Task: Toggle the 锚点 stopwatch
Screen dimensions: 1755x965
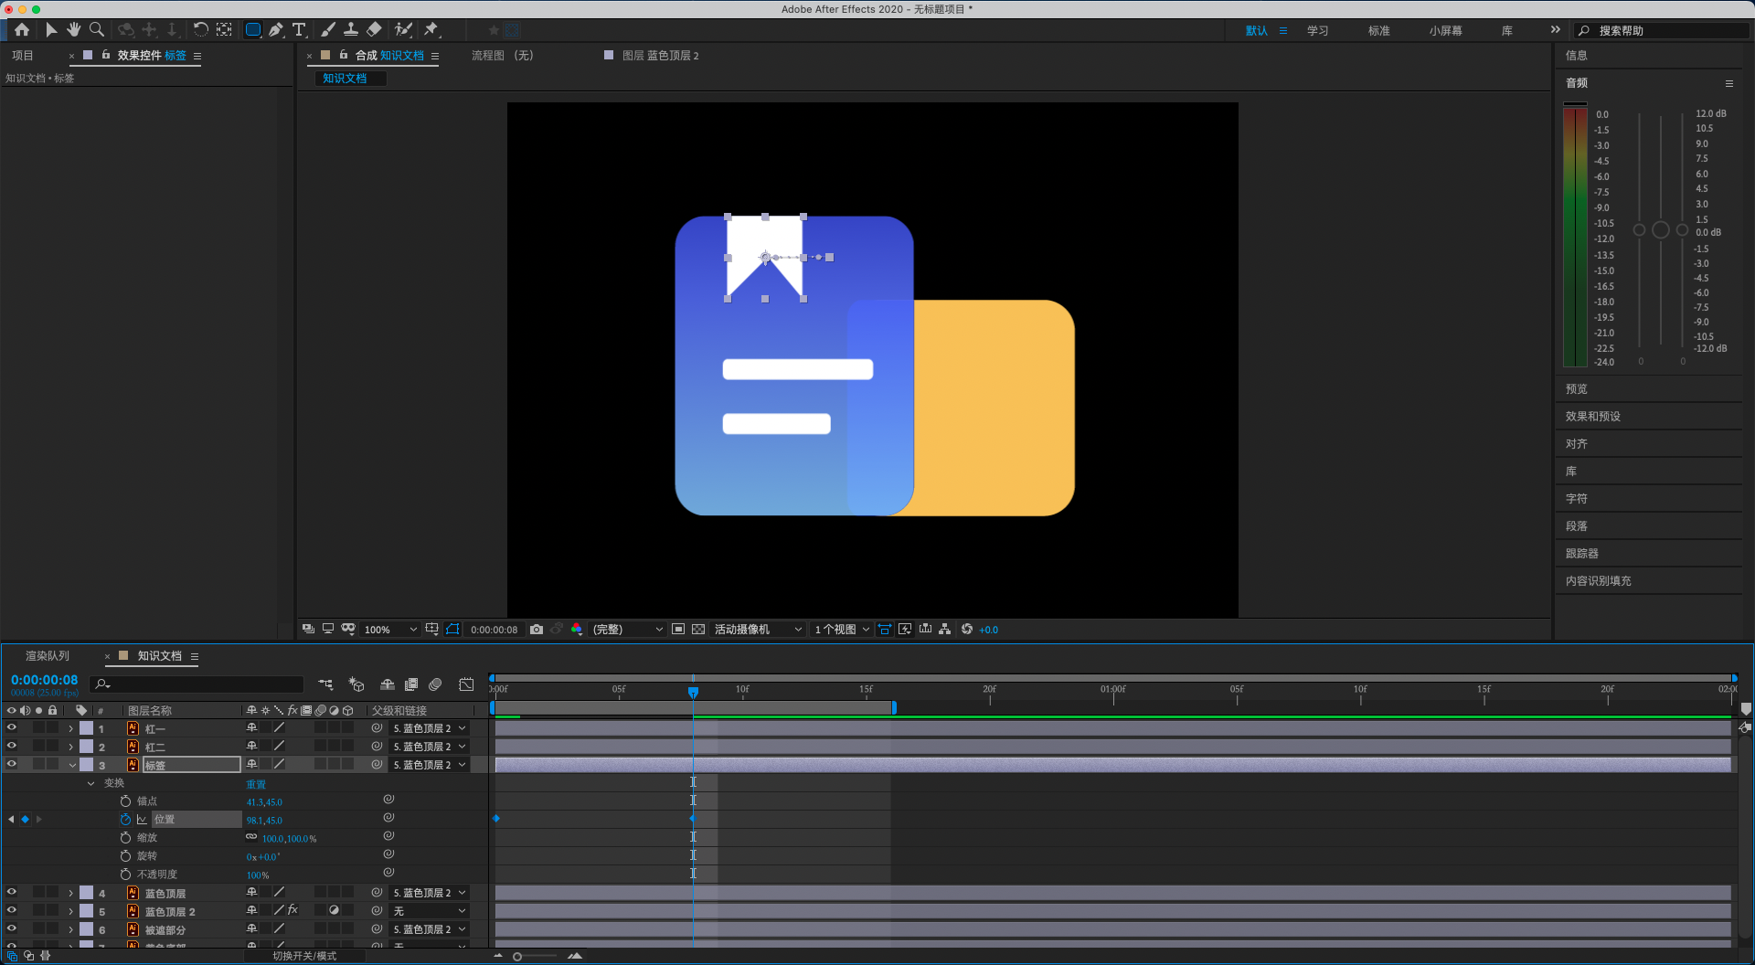Action: (x=126, y=801)
